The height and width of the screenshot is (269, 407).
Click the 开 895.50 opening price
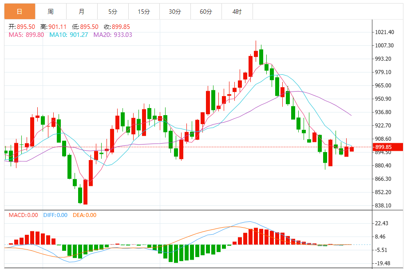22,27
